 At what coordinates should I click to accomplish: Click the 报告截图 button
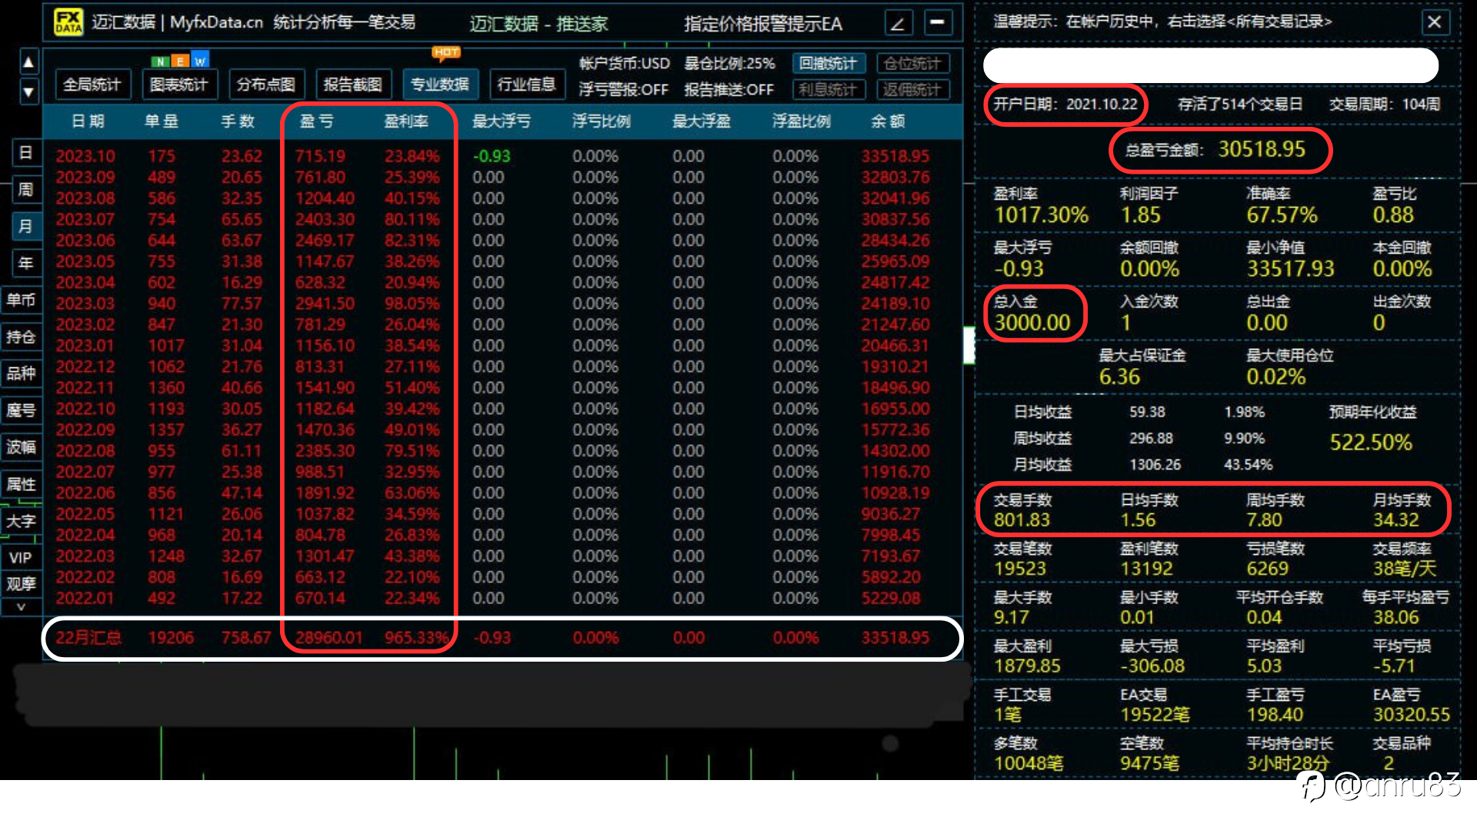(x=353, y=85)
